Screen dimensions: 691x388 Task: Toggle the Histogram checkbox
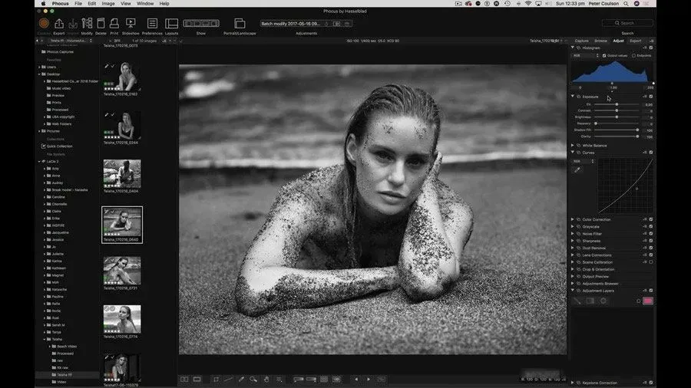tap(651, 48)
